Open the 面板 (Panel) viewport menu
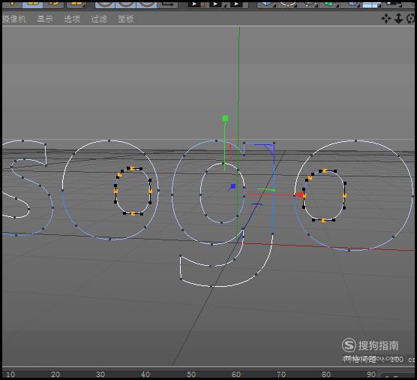The height and width of the screenshot is (380, 417). pyautogui.click(x=126, y=19)
